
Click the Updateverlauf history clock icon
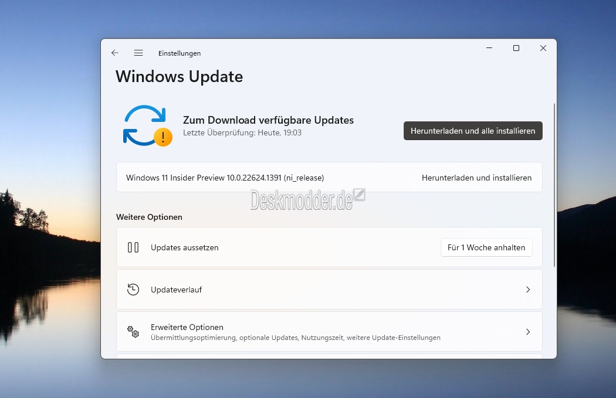pos(133,290)
